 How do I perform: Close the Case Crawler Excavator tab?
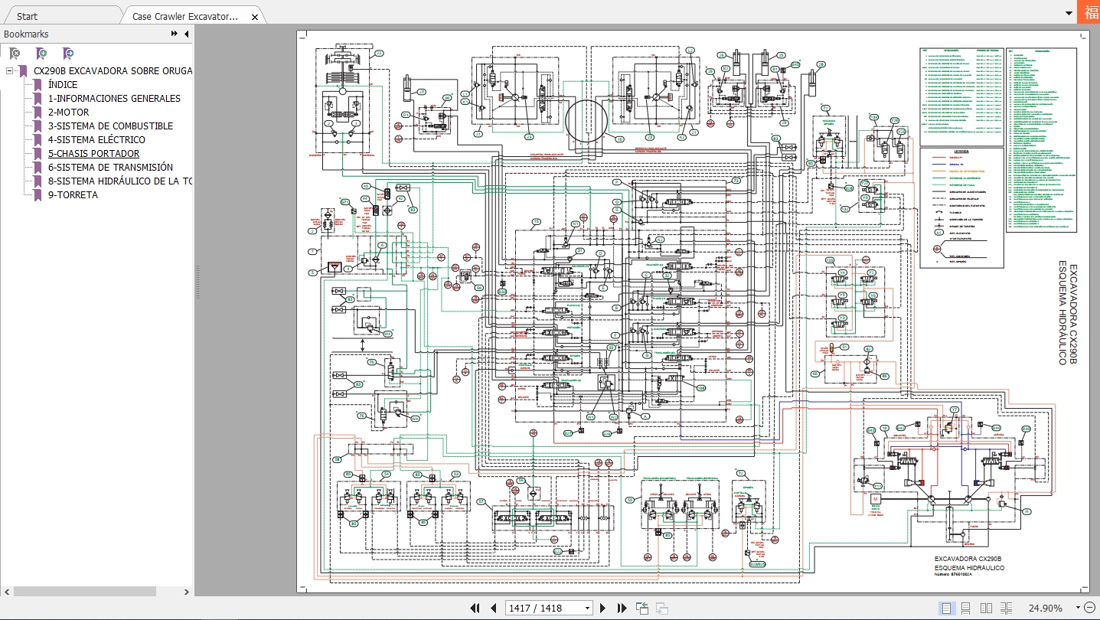click(x=255, y=16)
